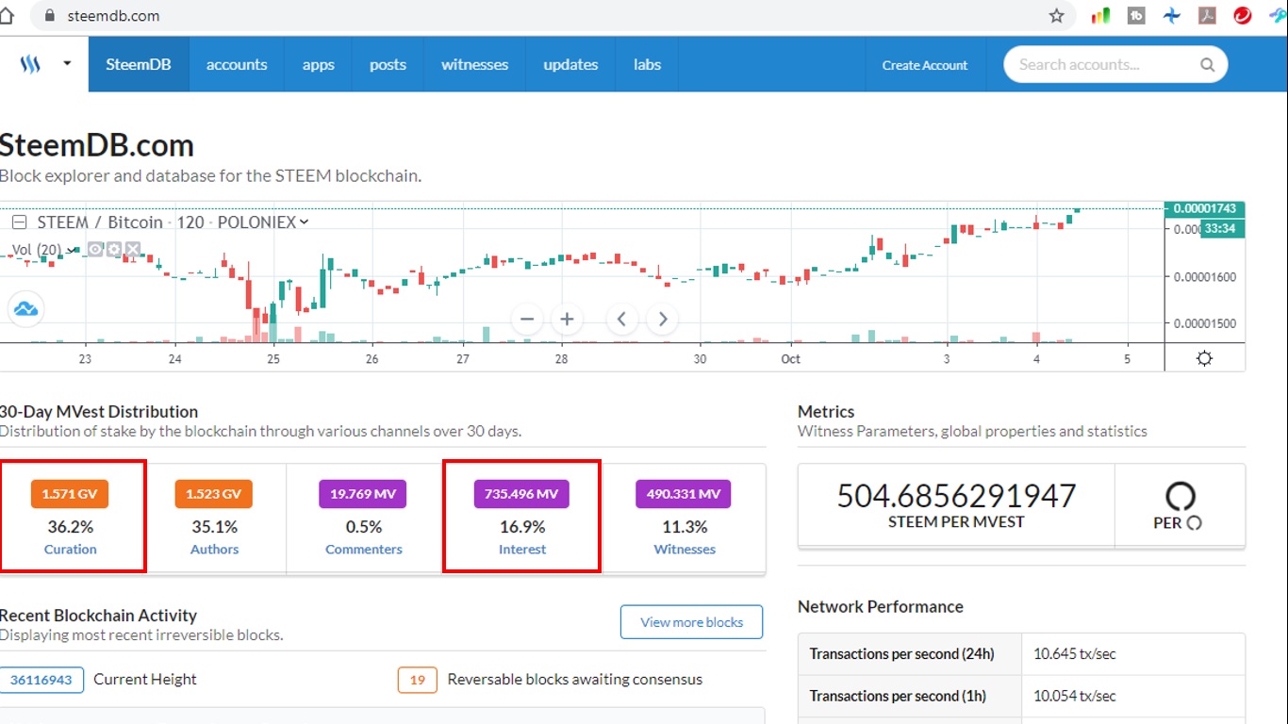Viewport: 1288px width, 724px height.
Task: Open the Vol (20) indicator settings gear
Action: point(114,250)
